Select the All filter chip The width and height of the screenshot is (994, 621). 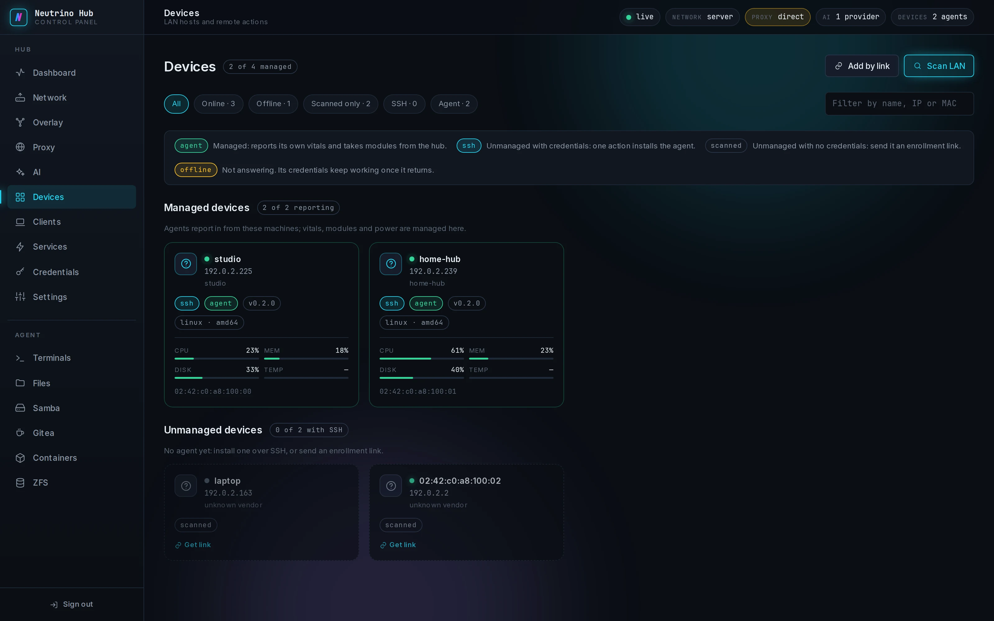click(176, 104)
